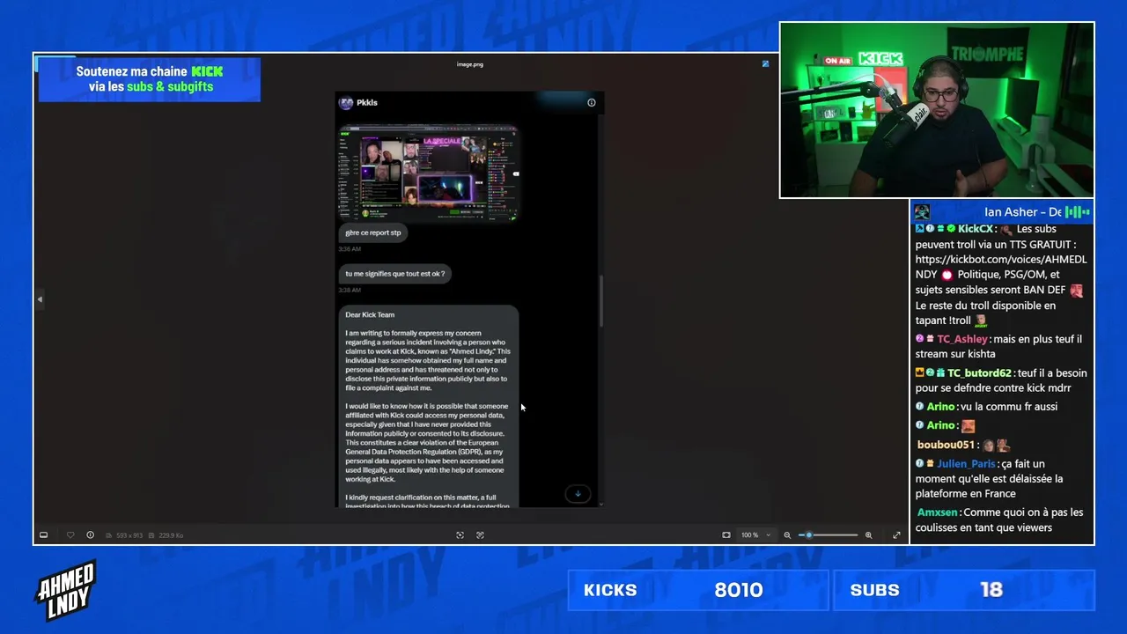Screen dimensions: 1127x634
Task: Click the webcam feed of the streamer
Action: point(937,110)
